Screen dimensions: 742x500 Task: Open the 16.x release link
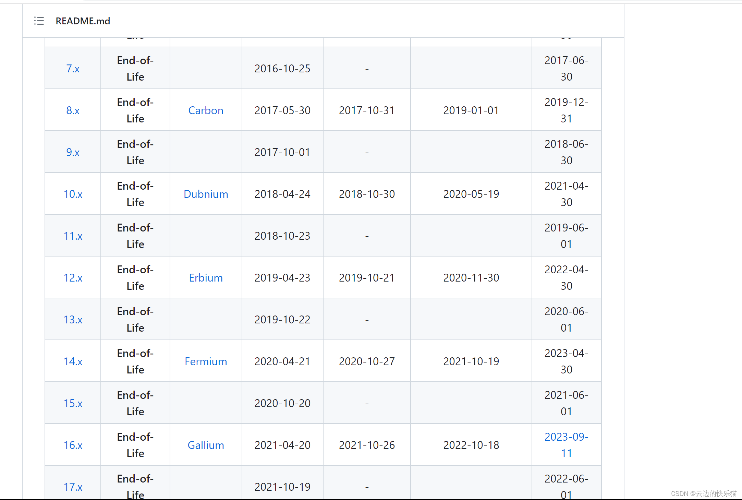click(x=73, y=445)
